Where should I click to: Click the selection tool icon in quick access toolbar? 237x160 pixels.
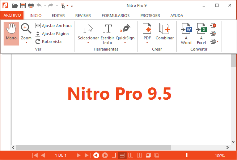click(x=63, y=6)
